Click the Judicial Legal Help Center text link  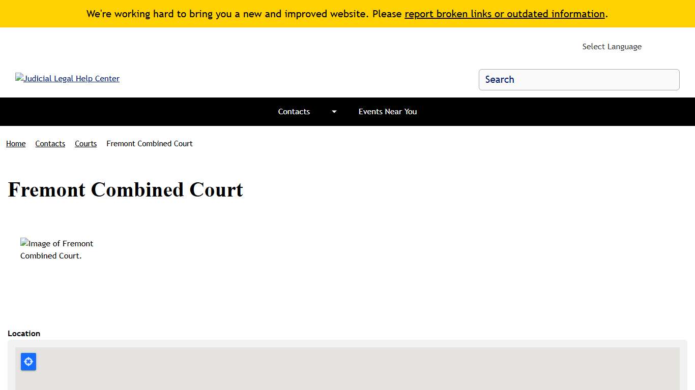click(71, 78)
